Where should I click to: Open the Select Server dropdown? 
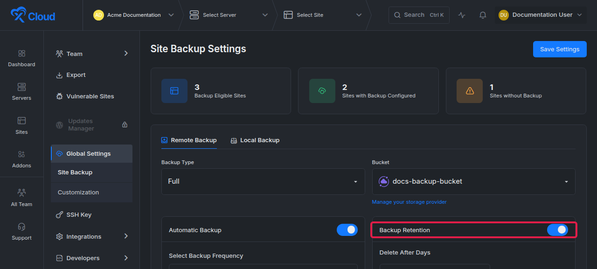(x=229, y=15)
